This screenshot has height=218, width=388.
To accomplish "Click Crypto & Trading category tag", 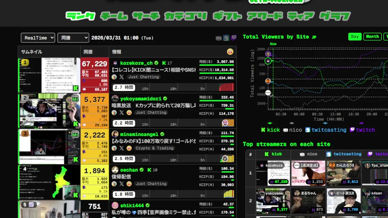I will [155, 148].
